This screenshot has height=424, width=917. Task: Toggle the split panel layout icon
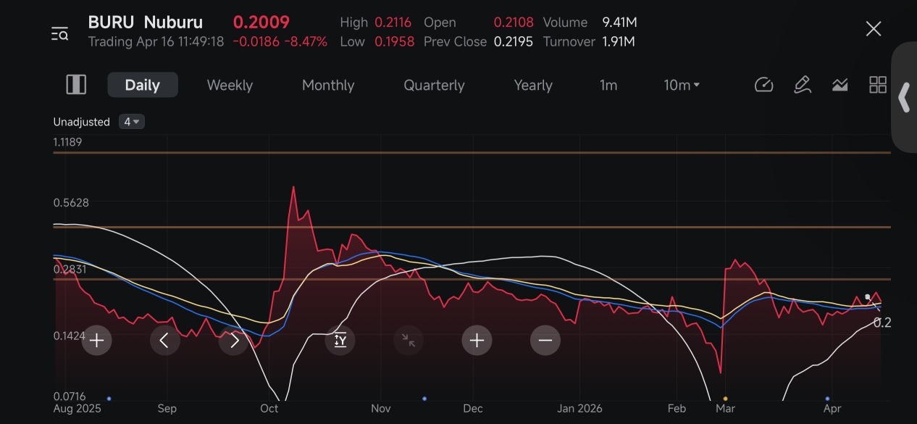76,85
